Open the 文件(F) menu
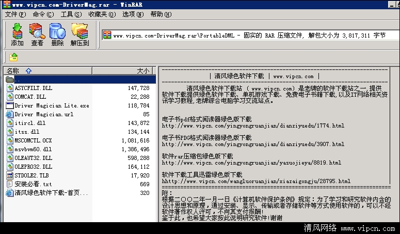This screenshot has width=400, height=234. (15, 14)
